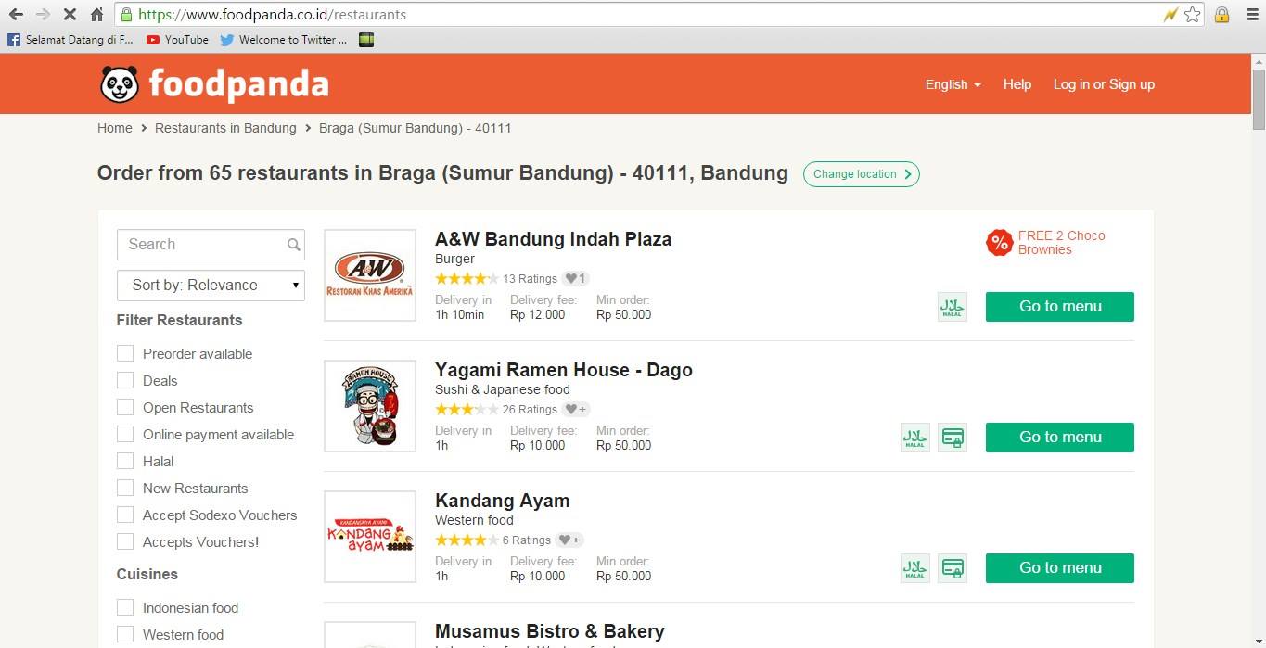Click the padlock extension icon in toolbar
Viewport: 1266px width, 648px height.
(1222, 14)
